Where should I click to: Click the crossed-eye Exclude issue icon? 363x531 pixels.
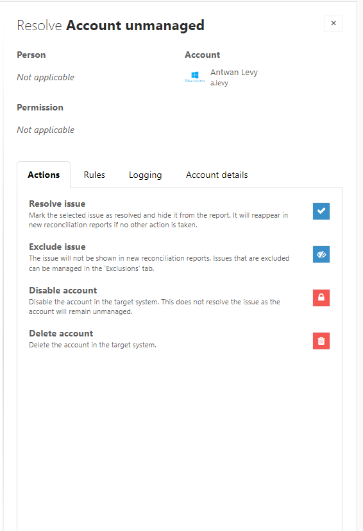[321, 254]
